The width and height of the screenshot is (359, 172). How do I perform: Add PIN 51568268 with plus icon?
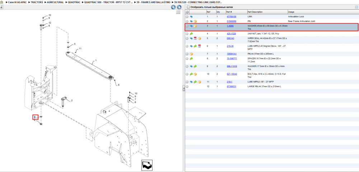coord(187,21)
